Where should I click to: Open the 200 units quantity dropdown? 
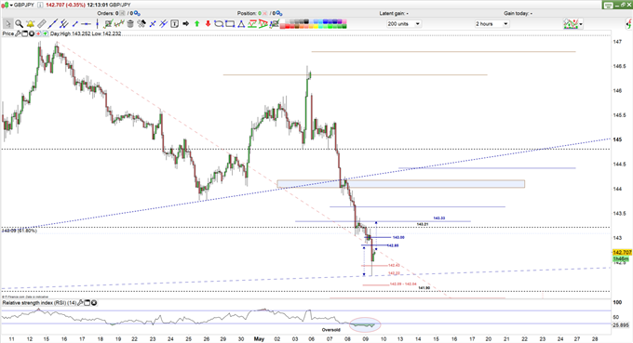[404, 24]
